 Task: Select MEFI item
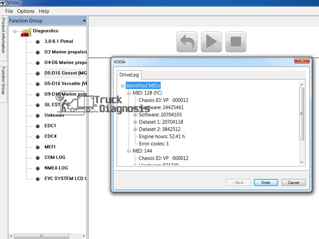(x=50, y=147)
